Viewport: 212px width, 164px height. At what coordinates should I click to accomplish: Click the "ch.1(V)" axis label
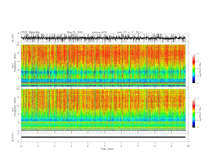pos(13,38)
